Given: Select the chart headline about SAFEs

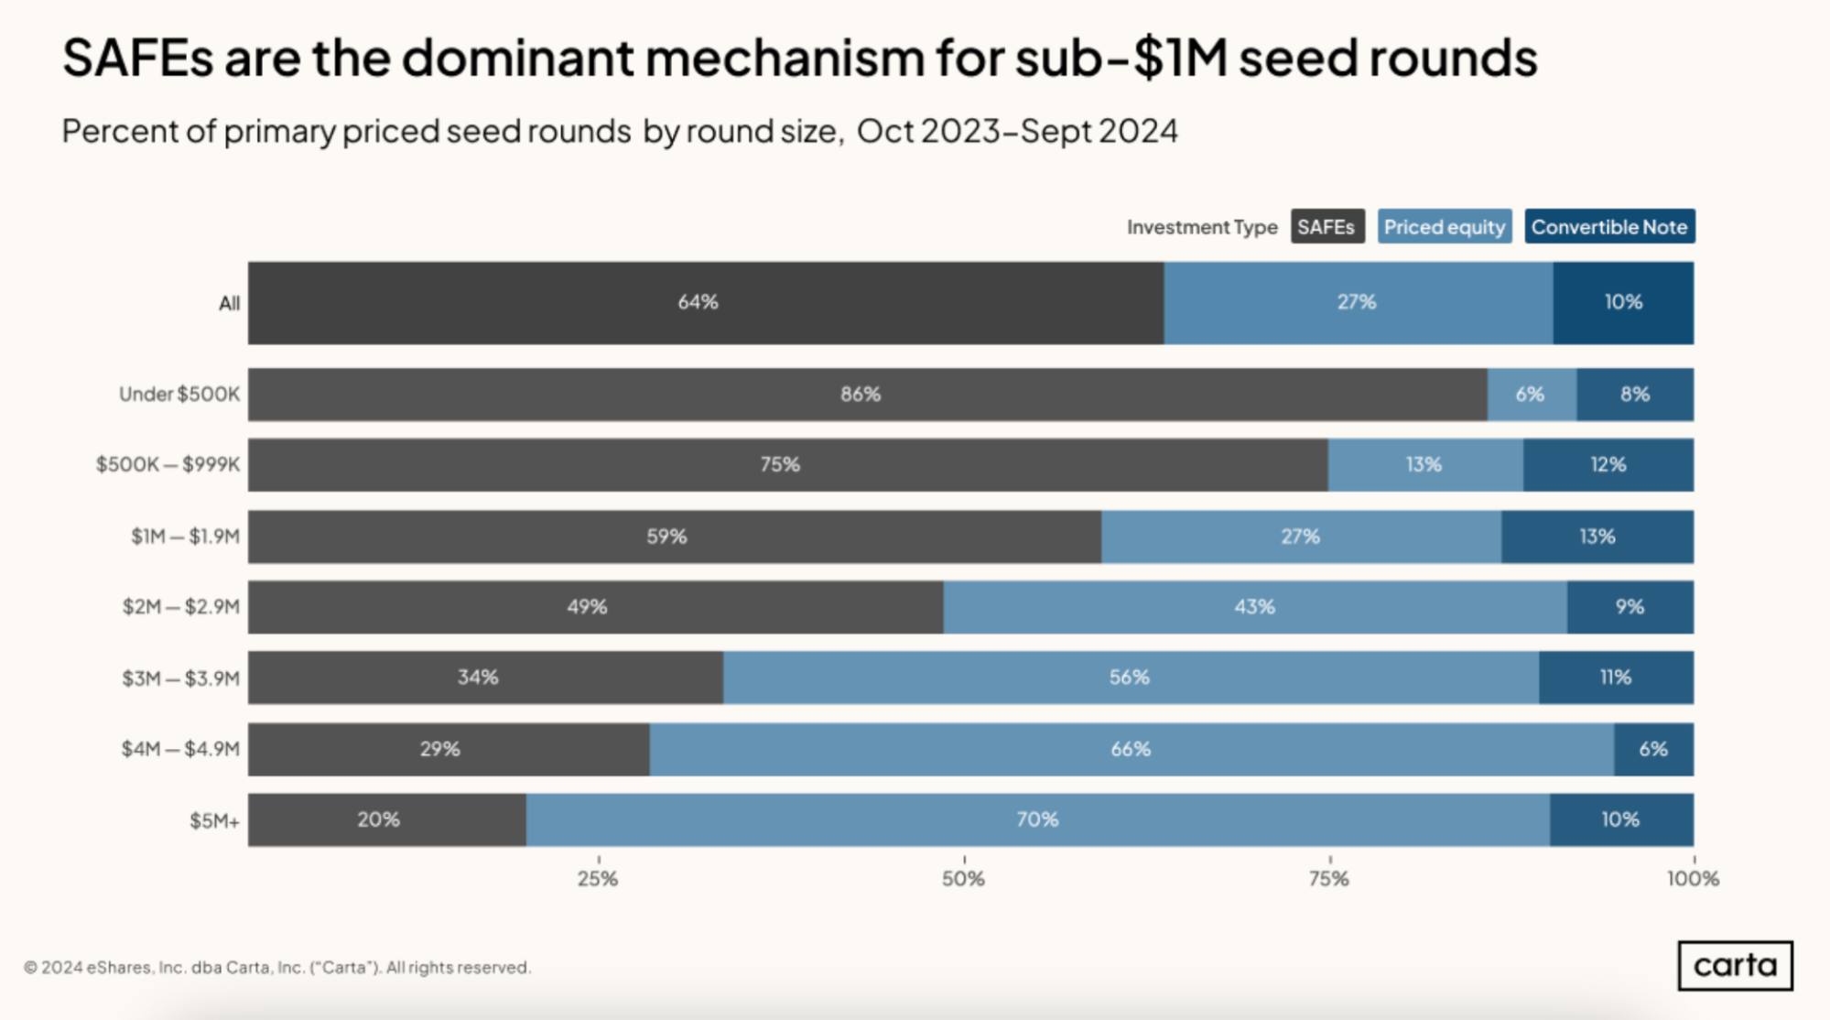Looking at the screenshot, I should (x=799, y=58).
